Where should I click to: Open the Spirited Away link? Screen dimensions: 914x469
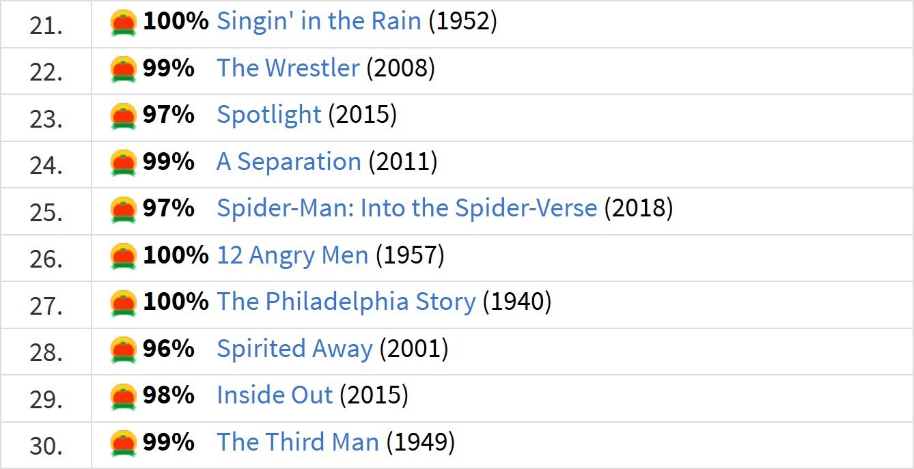pyautogui.click(x=295, y=350)
